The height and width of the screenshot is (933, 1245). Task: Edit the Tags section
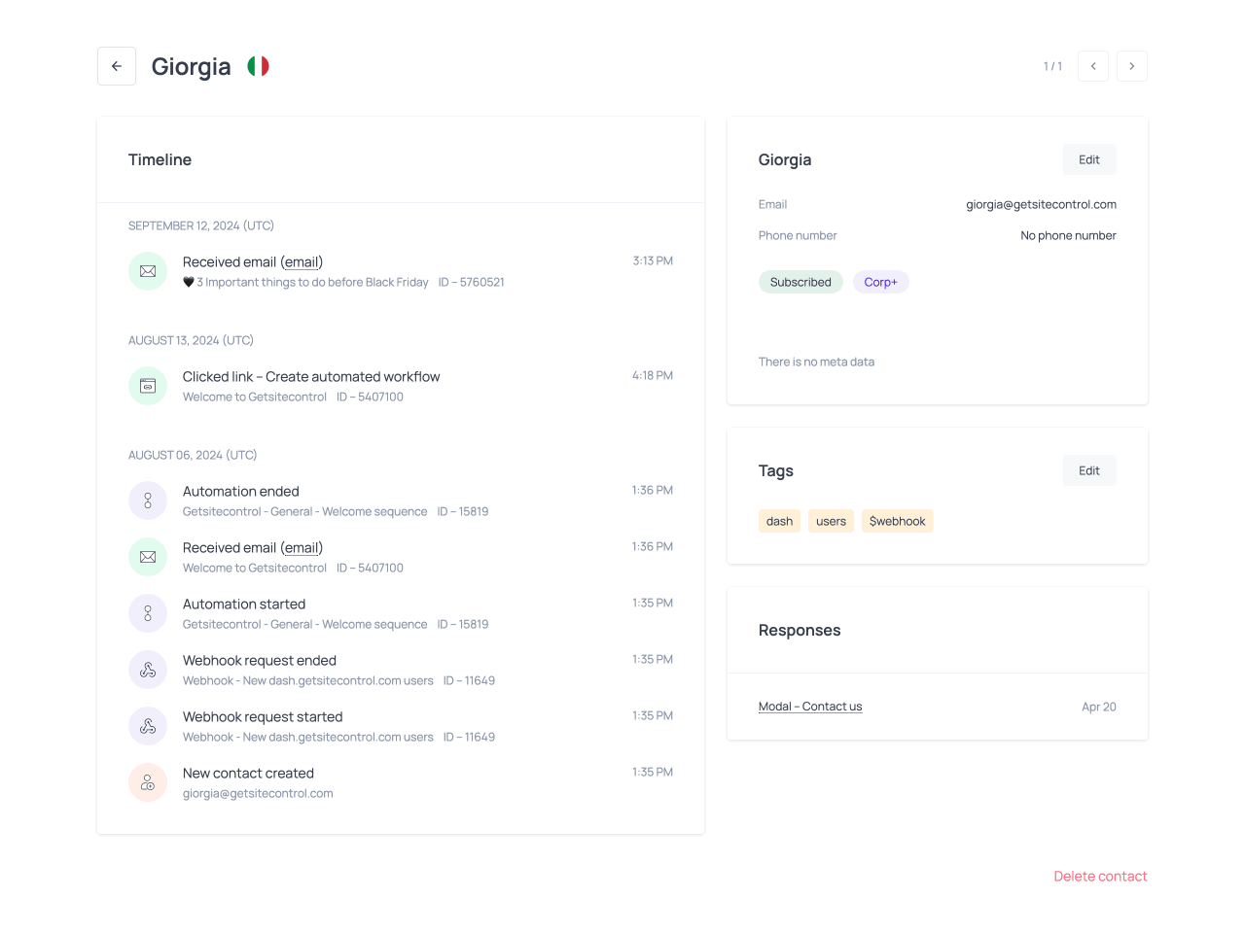pos(1089,470)
